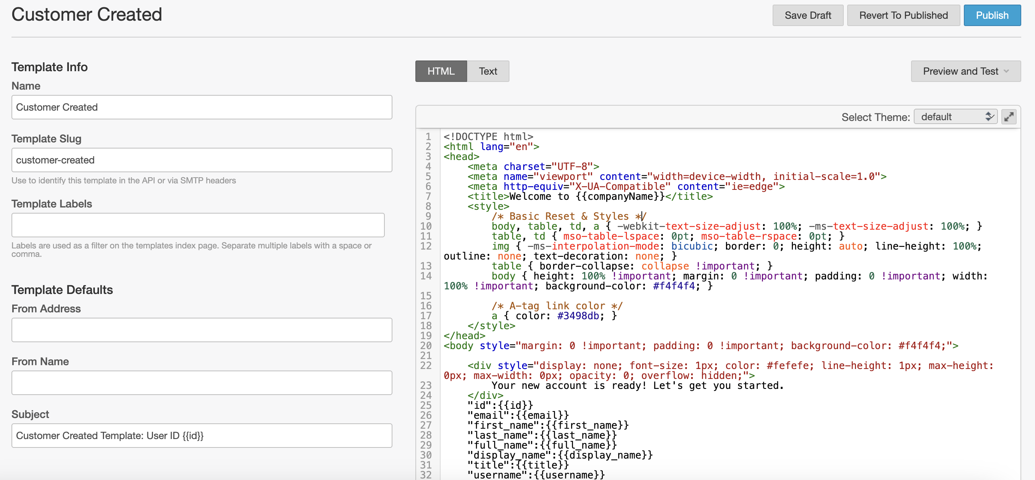Screen dimensions: 1035x480
Task: Click Revert To Published button
Action: pyautogui.click(x=903, y=15)
